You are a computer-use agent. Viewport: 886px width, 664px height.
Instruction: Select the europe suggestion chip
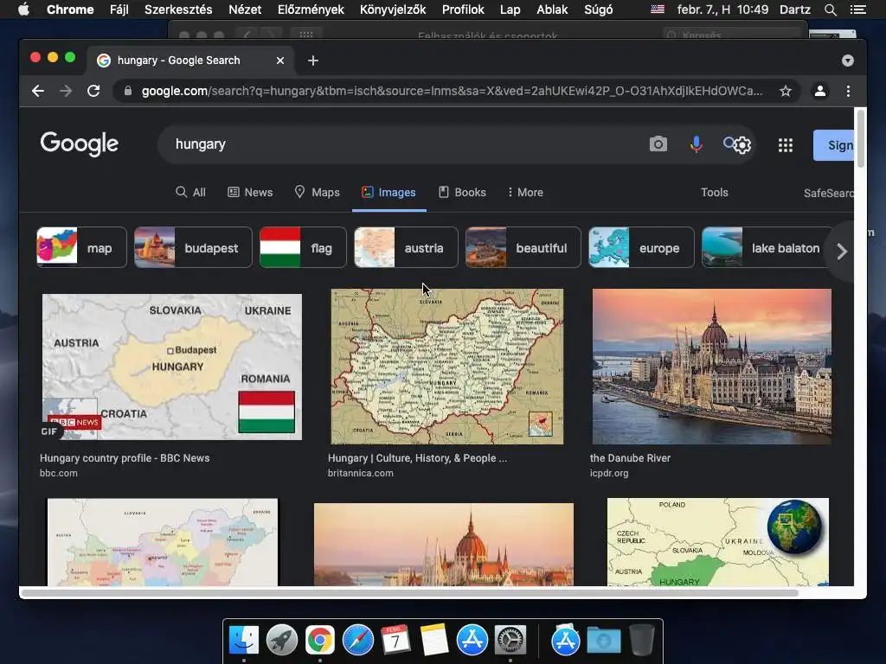[641, 247]
